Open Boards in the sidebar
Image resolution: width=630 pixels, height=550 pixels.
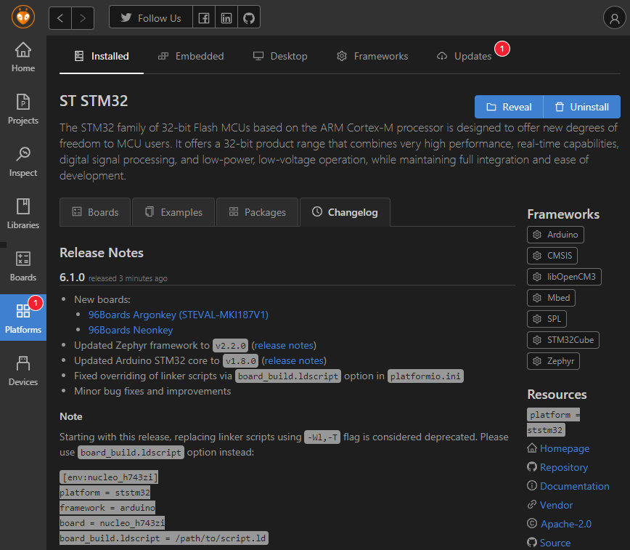click(23, 267)
